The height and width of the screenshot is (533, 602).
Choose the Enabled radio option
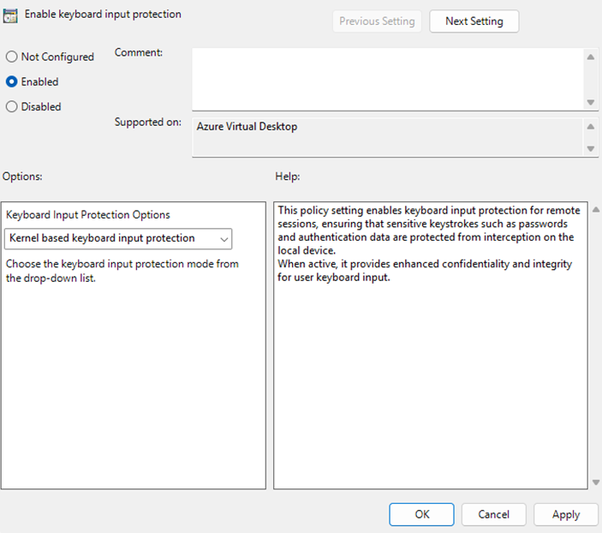click(x=12, y=81)
